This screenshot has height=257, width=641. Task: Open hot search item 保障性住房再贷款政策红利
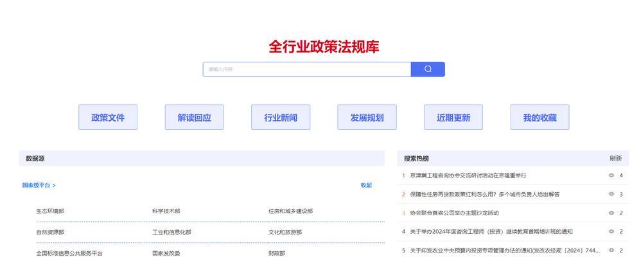pyautogui.click(x=485, y=195)
